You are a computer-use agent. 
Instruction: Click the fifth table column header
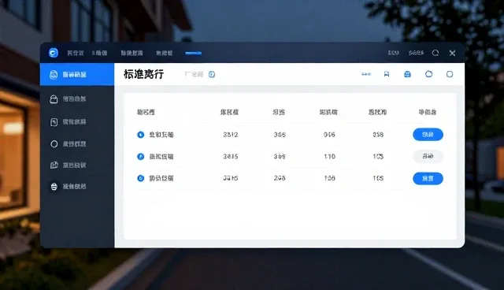click(x=378, y=112)
